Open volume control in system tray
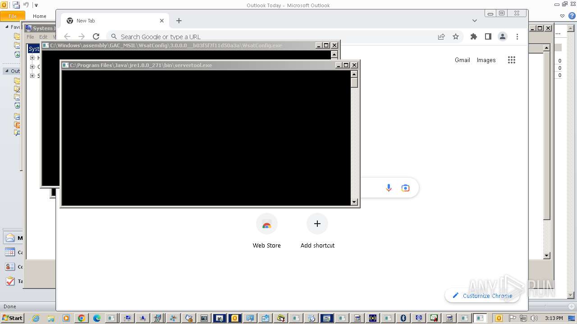This screenshot has height=324, width=577. 534,318
